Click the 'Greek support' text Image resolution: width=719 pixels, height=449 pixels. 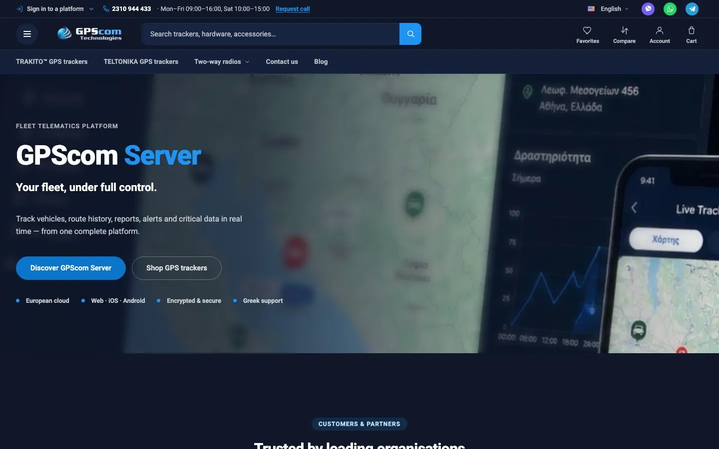[x=263, y=301]
